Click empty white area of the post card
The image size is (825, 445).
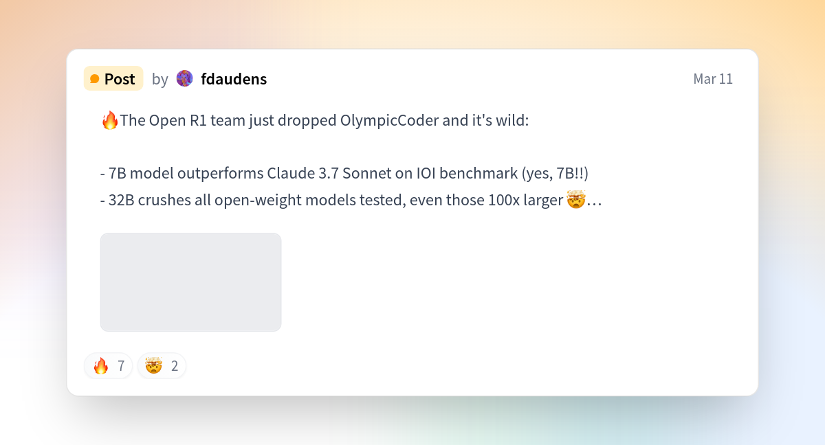point(516,288)
